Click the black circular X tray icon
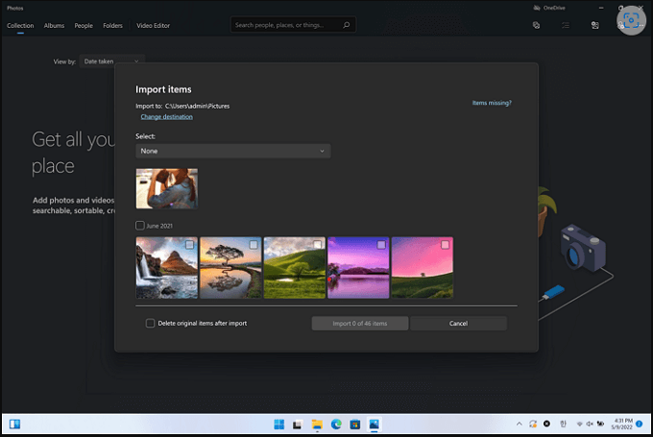The height and width of the screenshot is (437, 653). pyautogui.click(x=546, y=424)
